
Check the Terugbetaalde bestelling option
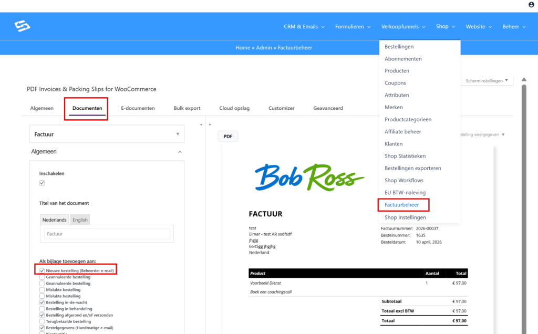pos(42,321)
